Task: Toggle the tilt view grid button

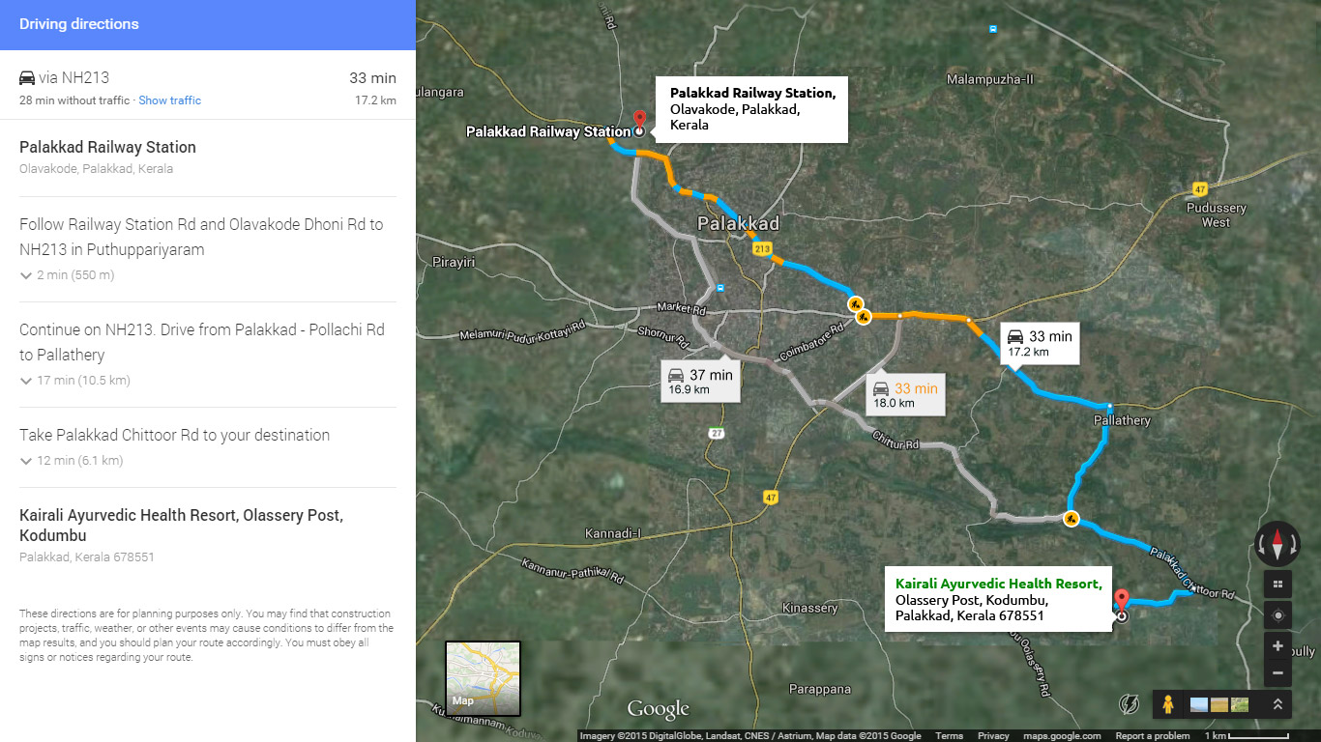Action: tap(1277, 584)
